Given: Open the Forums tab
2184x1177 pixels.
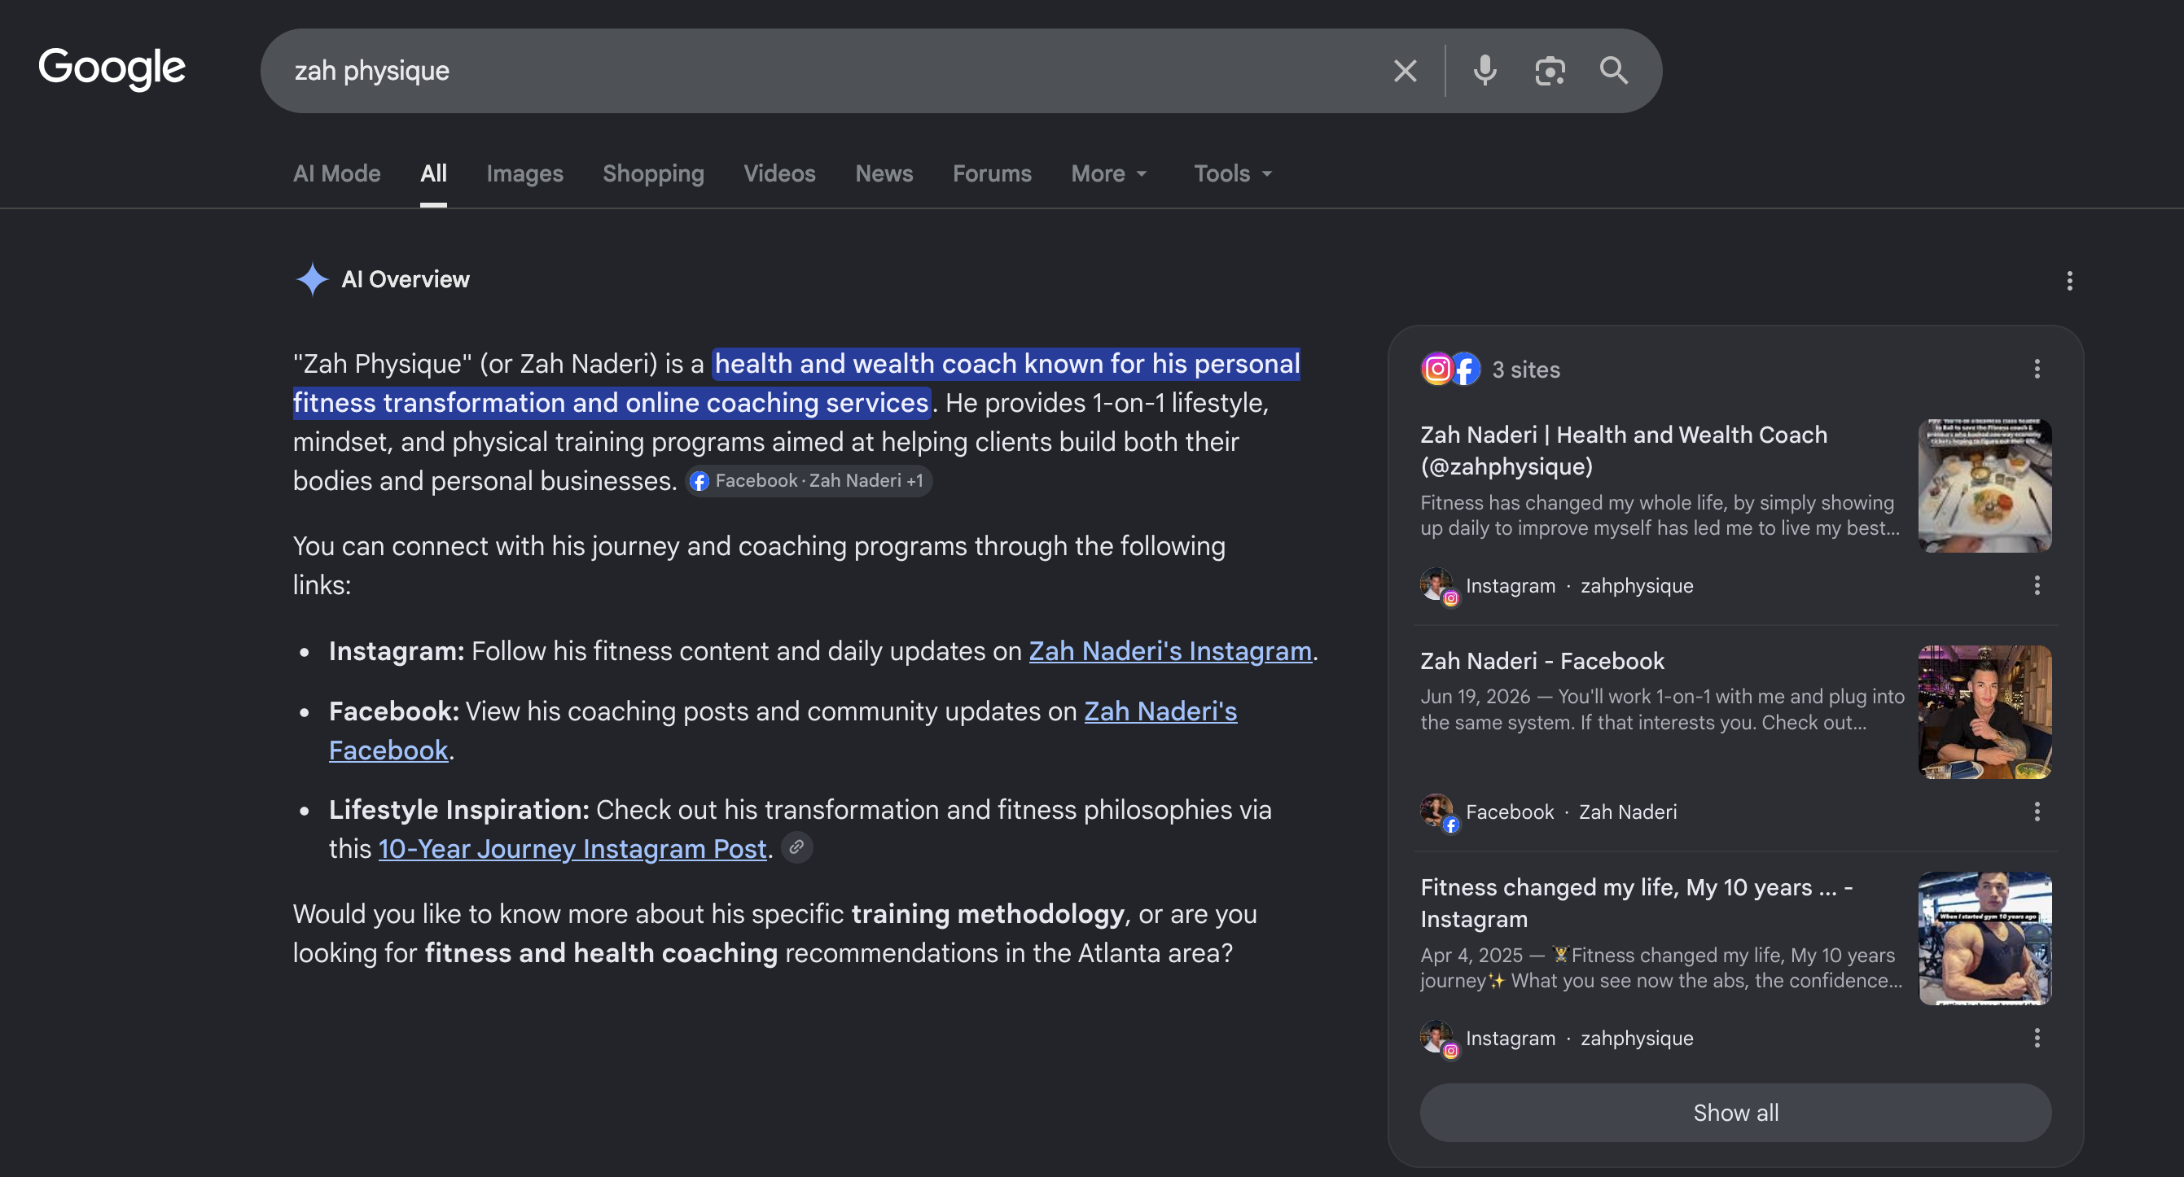Looking at the screenshot, I should point(992,173).
